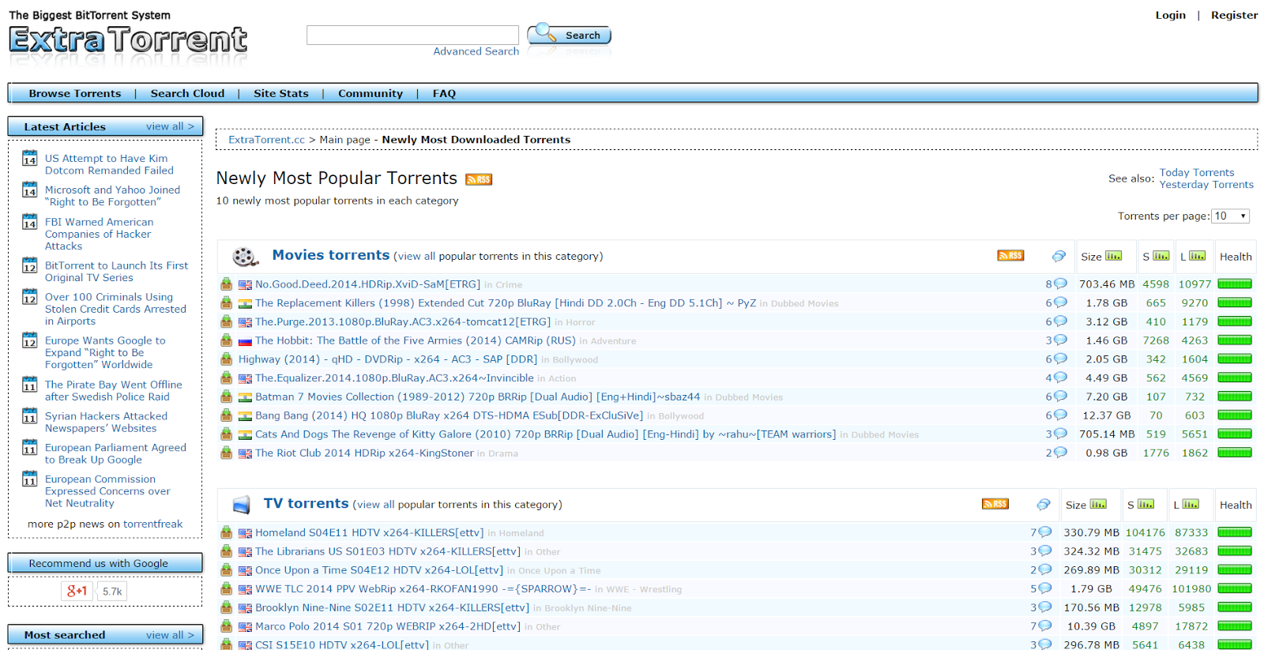Click the Russian flag icon beside The Hobbit
Image resolution: width=1264 pixels, height=650 pixels.
[245, 341]
